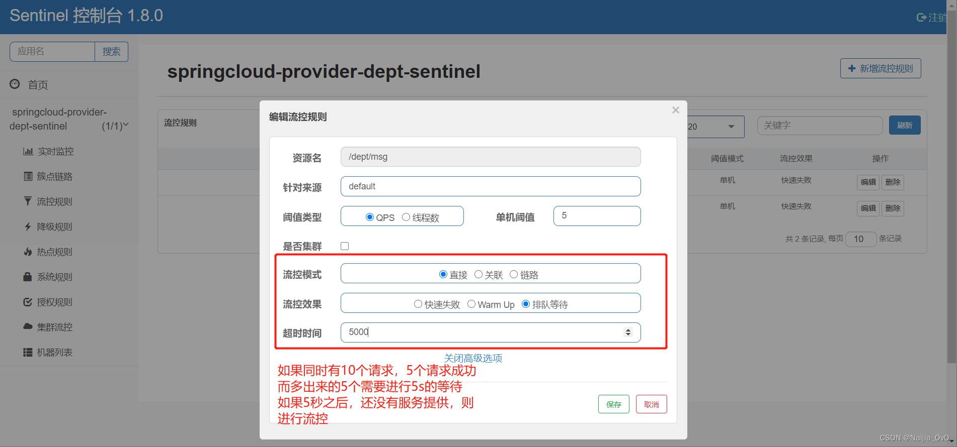Click the 关键字 filter field
This screenshot has height=447, width=957.
[820, 126]
